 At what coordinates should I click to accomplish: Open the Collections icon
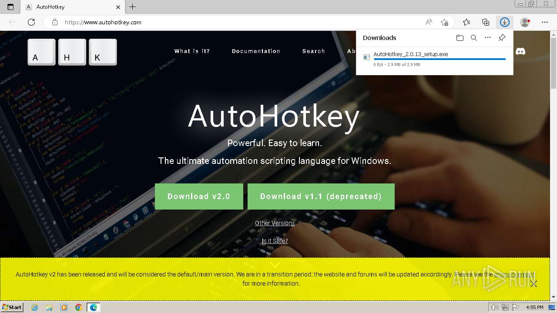pyautogui.click(x=486, y=22)
